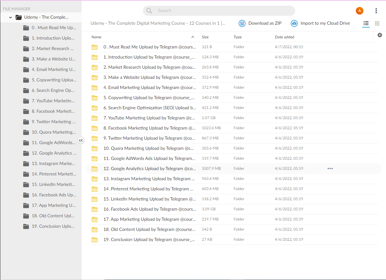Open '8. Facebook Marketing Upload by Telegram' row
The height and width of the screenshot is (280, 386).
pyautogui.click(x=234, y=128)
